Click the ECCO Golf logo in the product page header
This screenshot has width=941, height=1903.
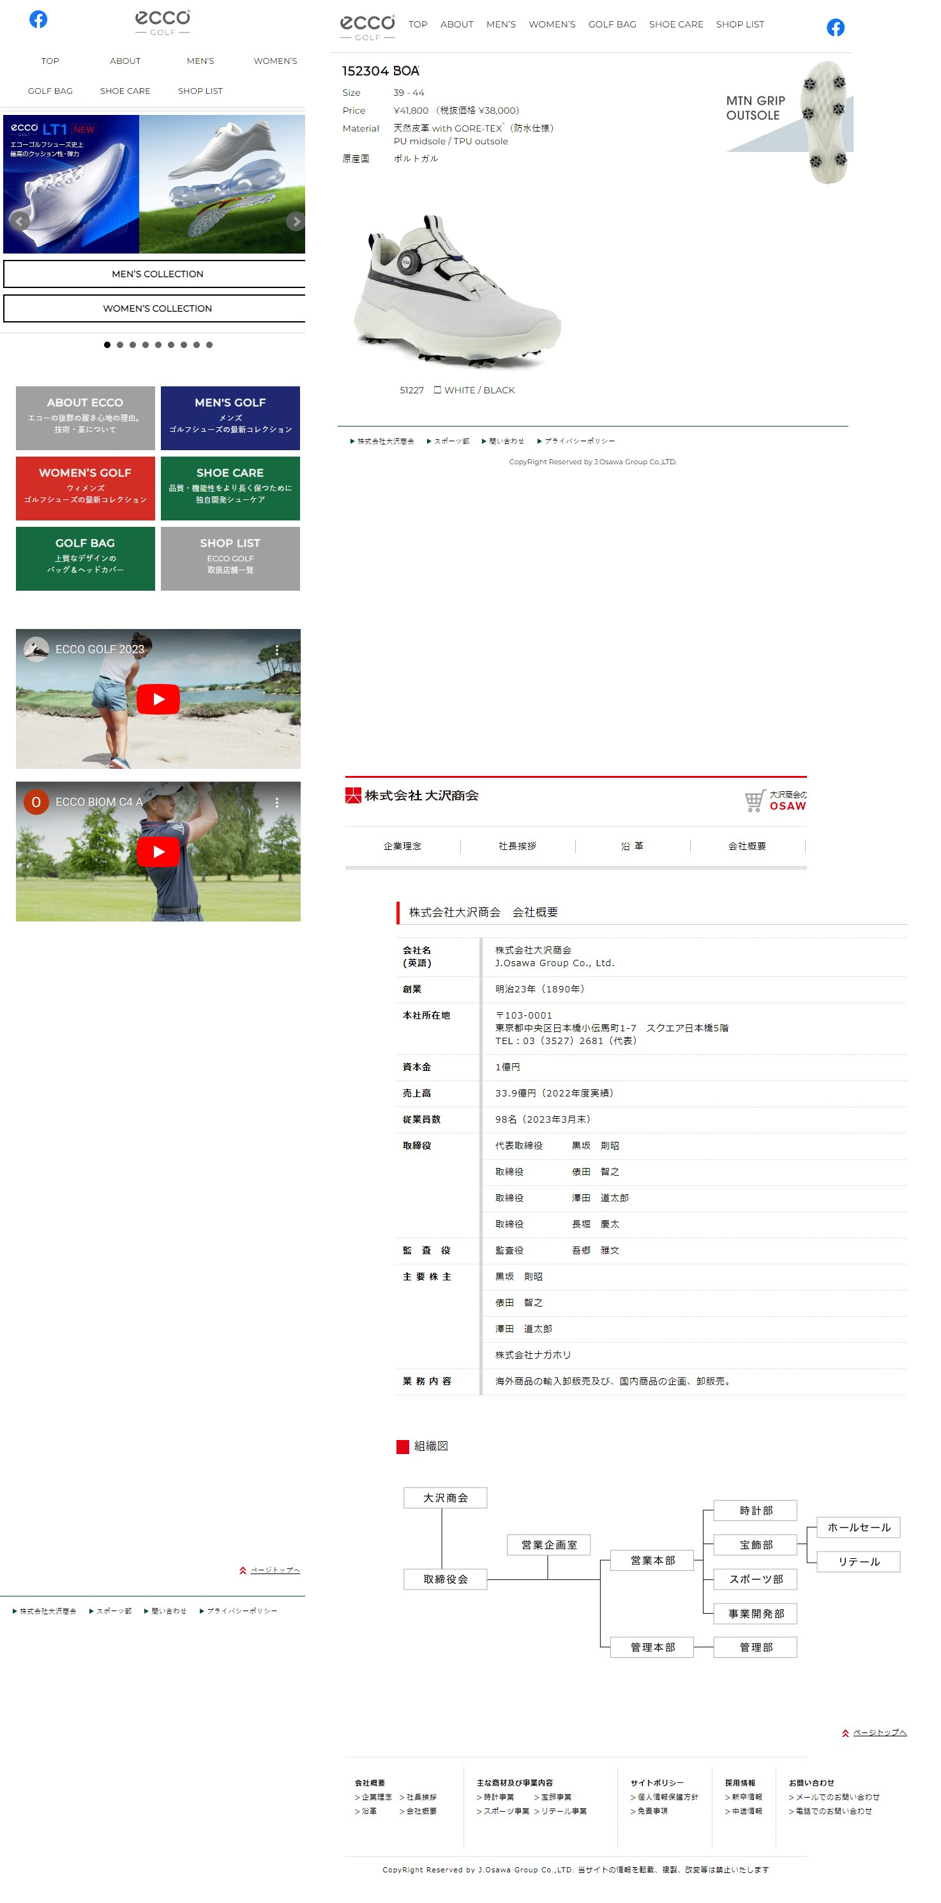tap(367, 27)
